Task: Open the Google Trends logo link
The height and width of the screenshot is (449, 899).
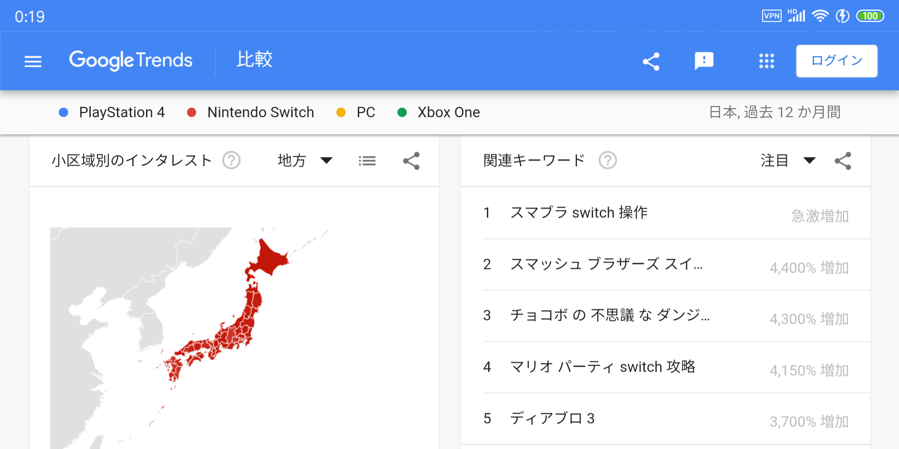Action: coord(131,61)
